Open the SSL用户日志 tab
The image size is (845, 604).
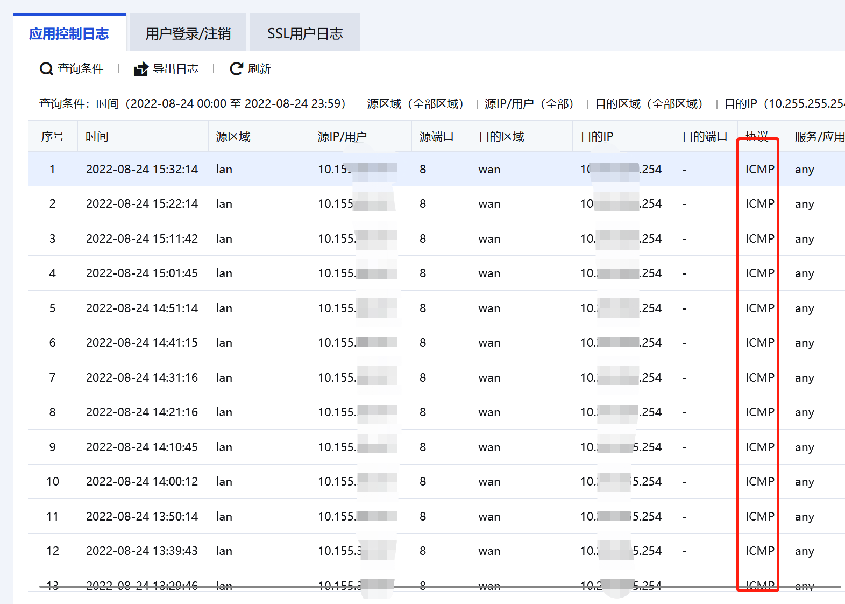pyautogui.click(x=304, y=33)
